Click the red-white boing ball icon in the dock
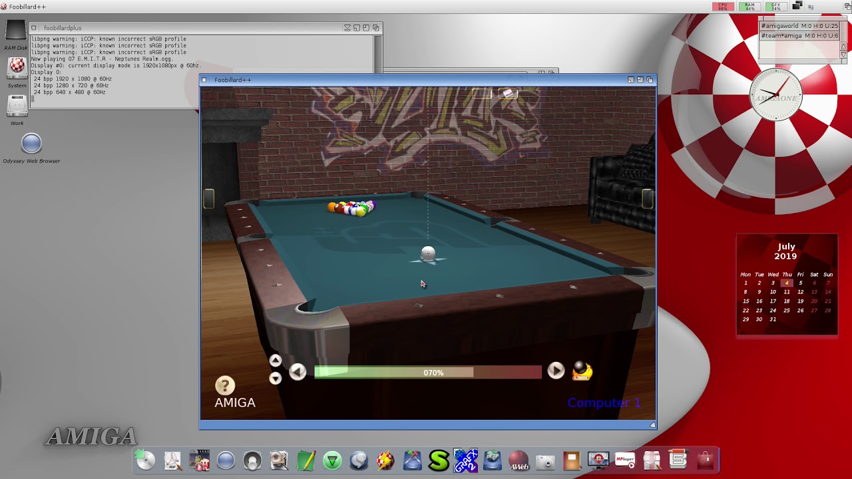This screenshot has width=852, height=479. pos(385,460)
